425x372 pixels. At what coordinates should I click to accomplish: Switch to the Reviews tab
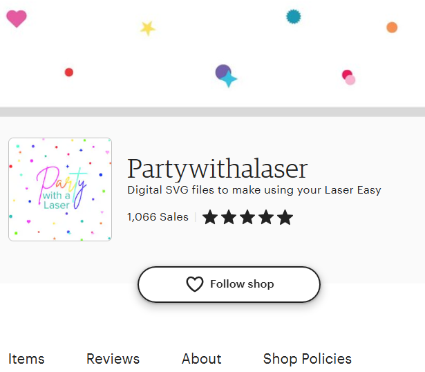coord(113,359)
